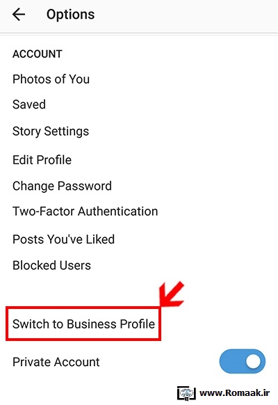
Task: Select Edit Profile
Action: tap(42, 160)
